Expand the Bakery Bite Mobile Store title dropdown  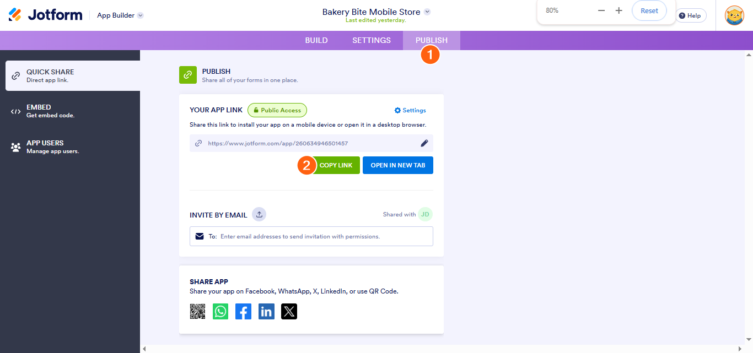[x=427, y=12]
